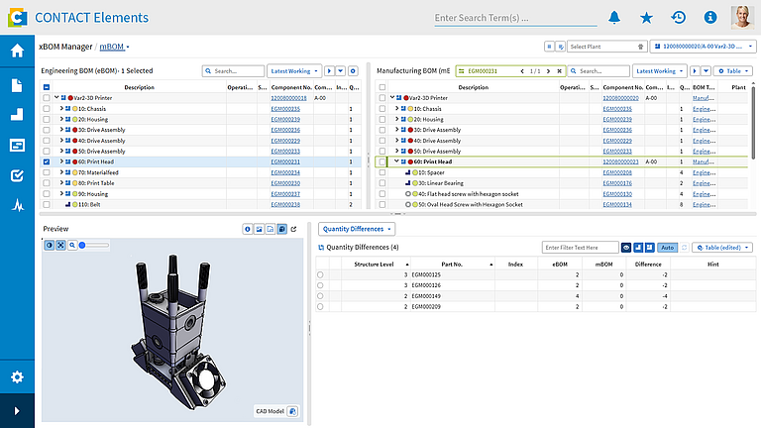Select the radio for EGM000149 row
This screenshot has width=761, height=428.
pos(320,296)
